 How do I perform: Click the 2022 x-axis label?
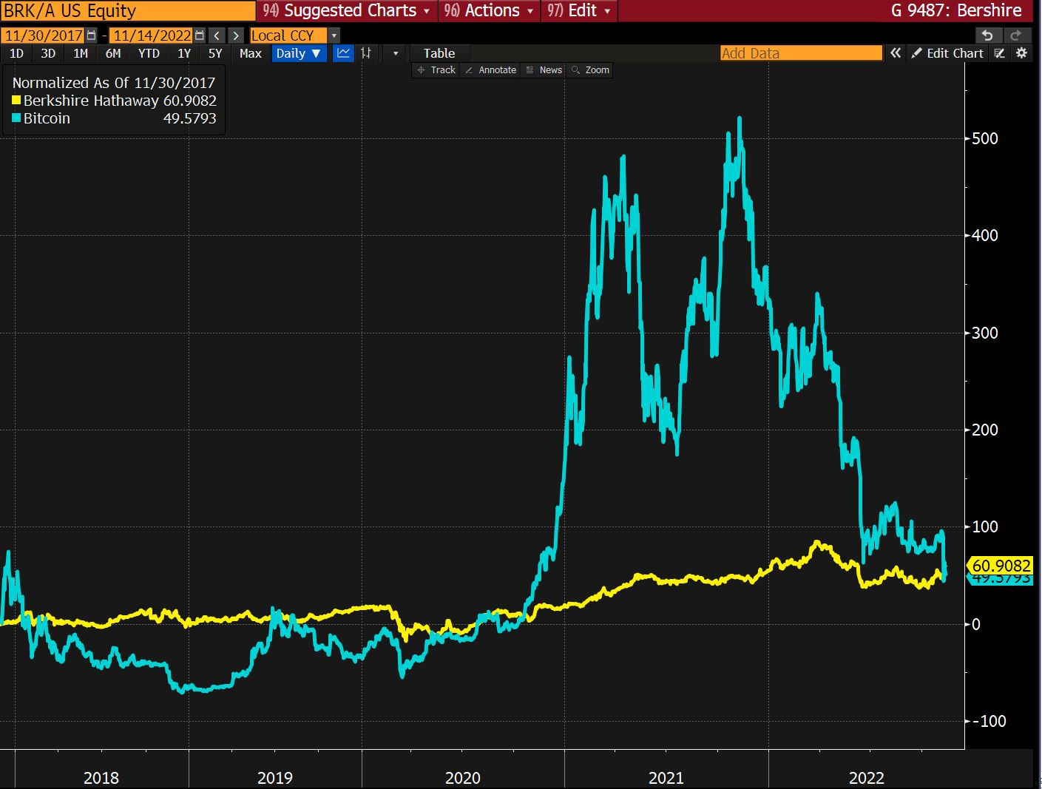point(867,778)
